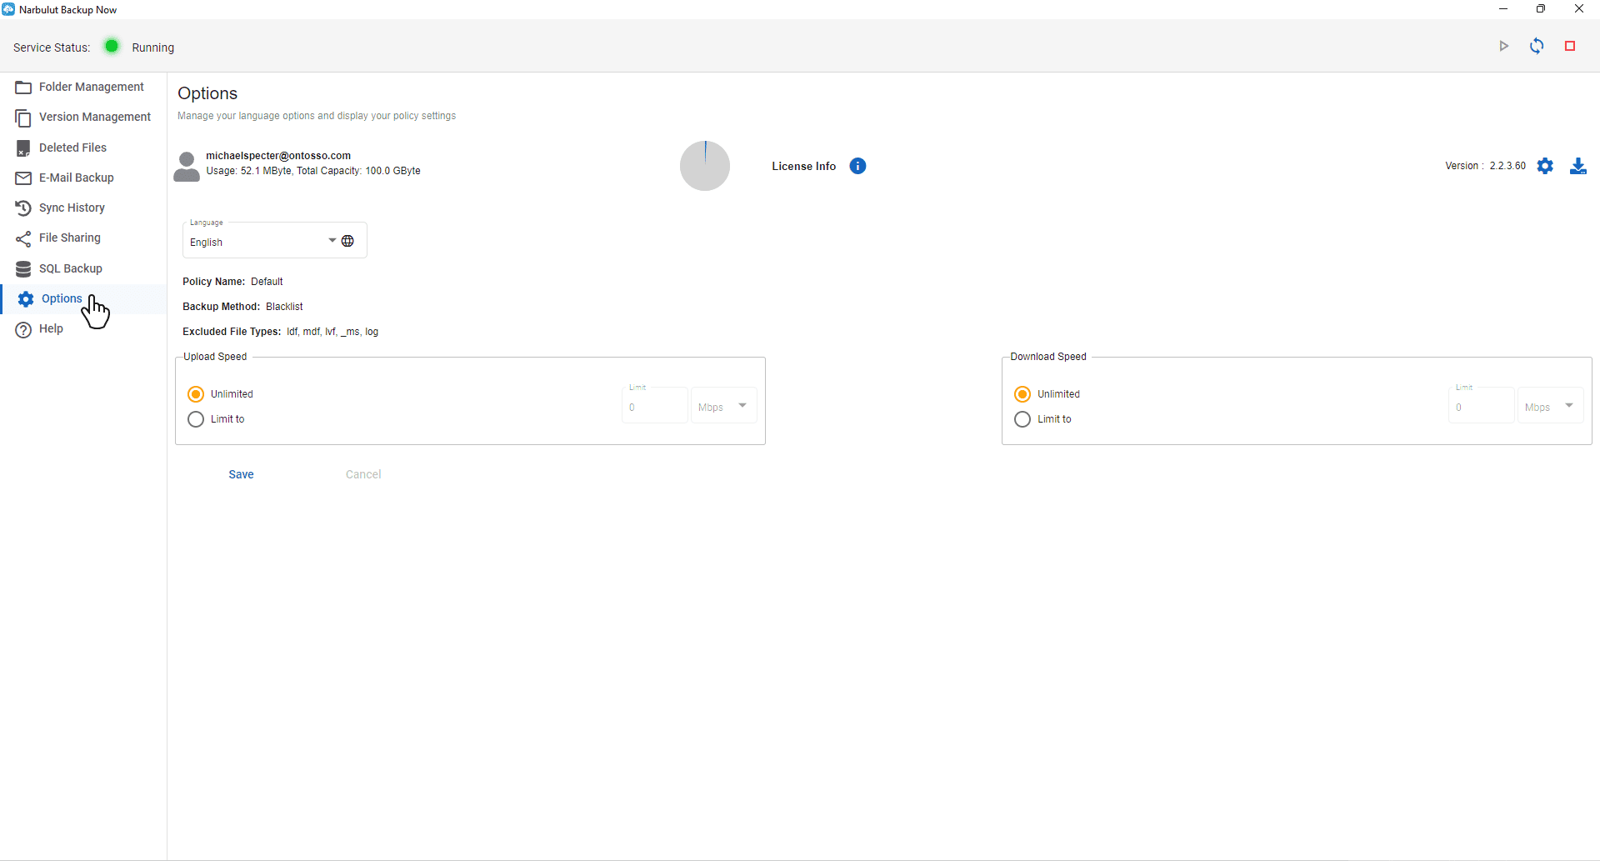Image resolution: width=1600 pixels, height=861 pixels.
Task: Click the Help question mark icon
Action: (x=23, y=329)
